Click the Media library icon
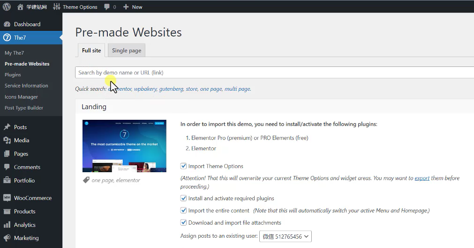Screen dimensions: 474x248 coord(7,140)
